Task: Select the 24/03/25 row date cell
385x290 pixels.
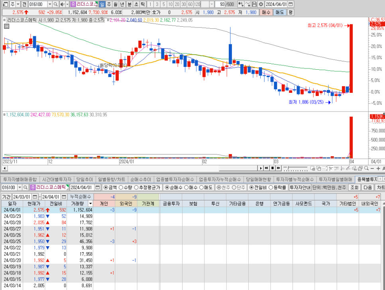Action: coord(12,241)
